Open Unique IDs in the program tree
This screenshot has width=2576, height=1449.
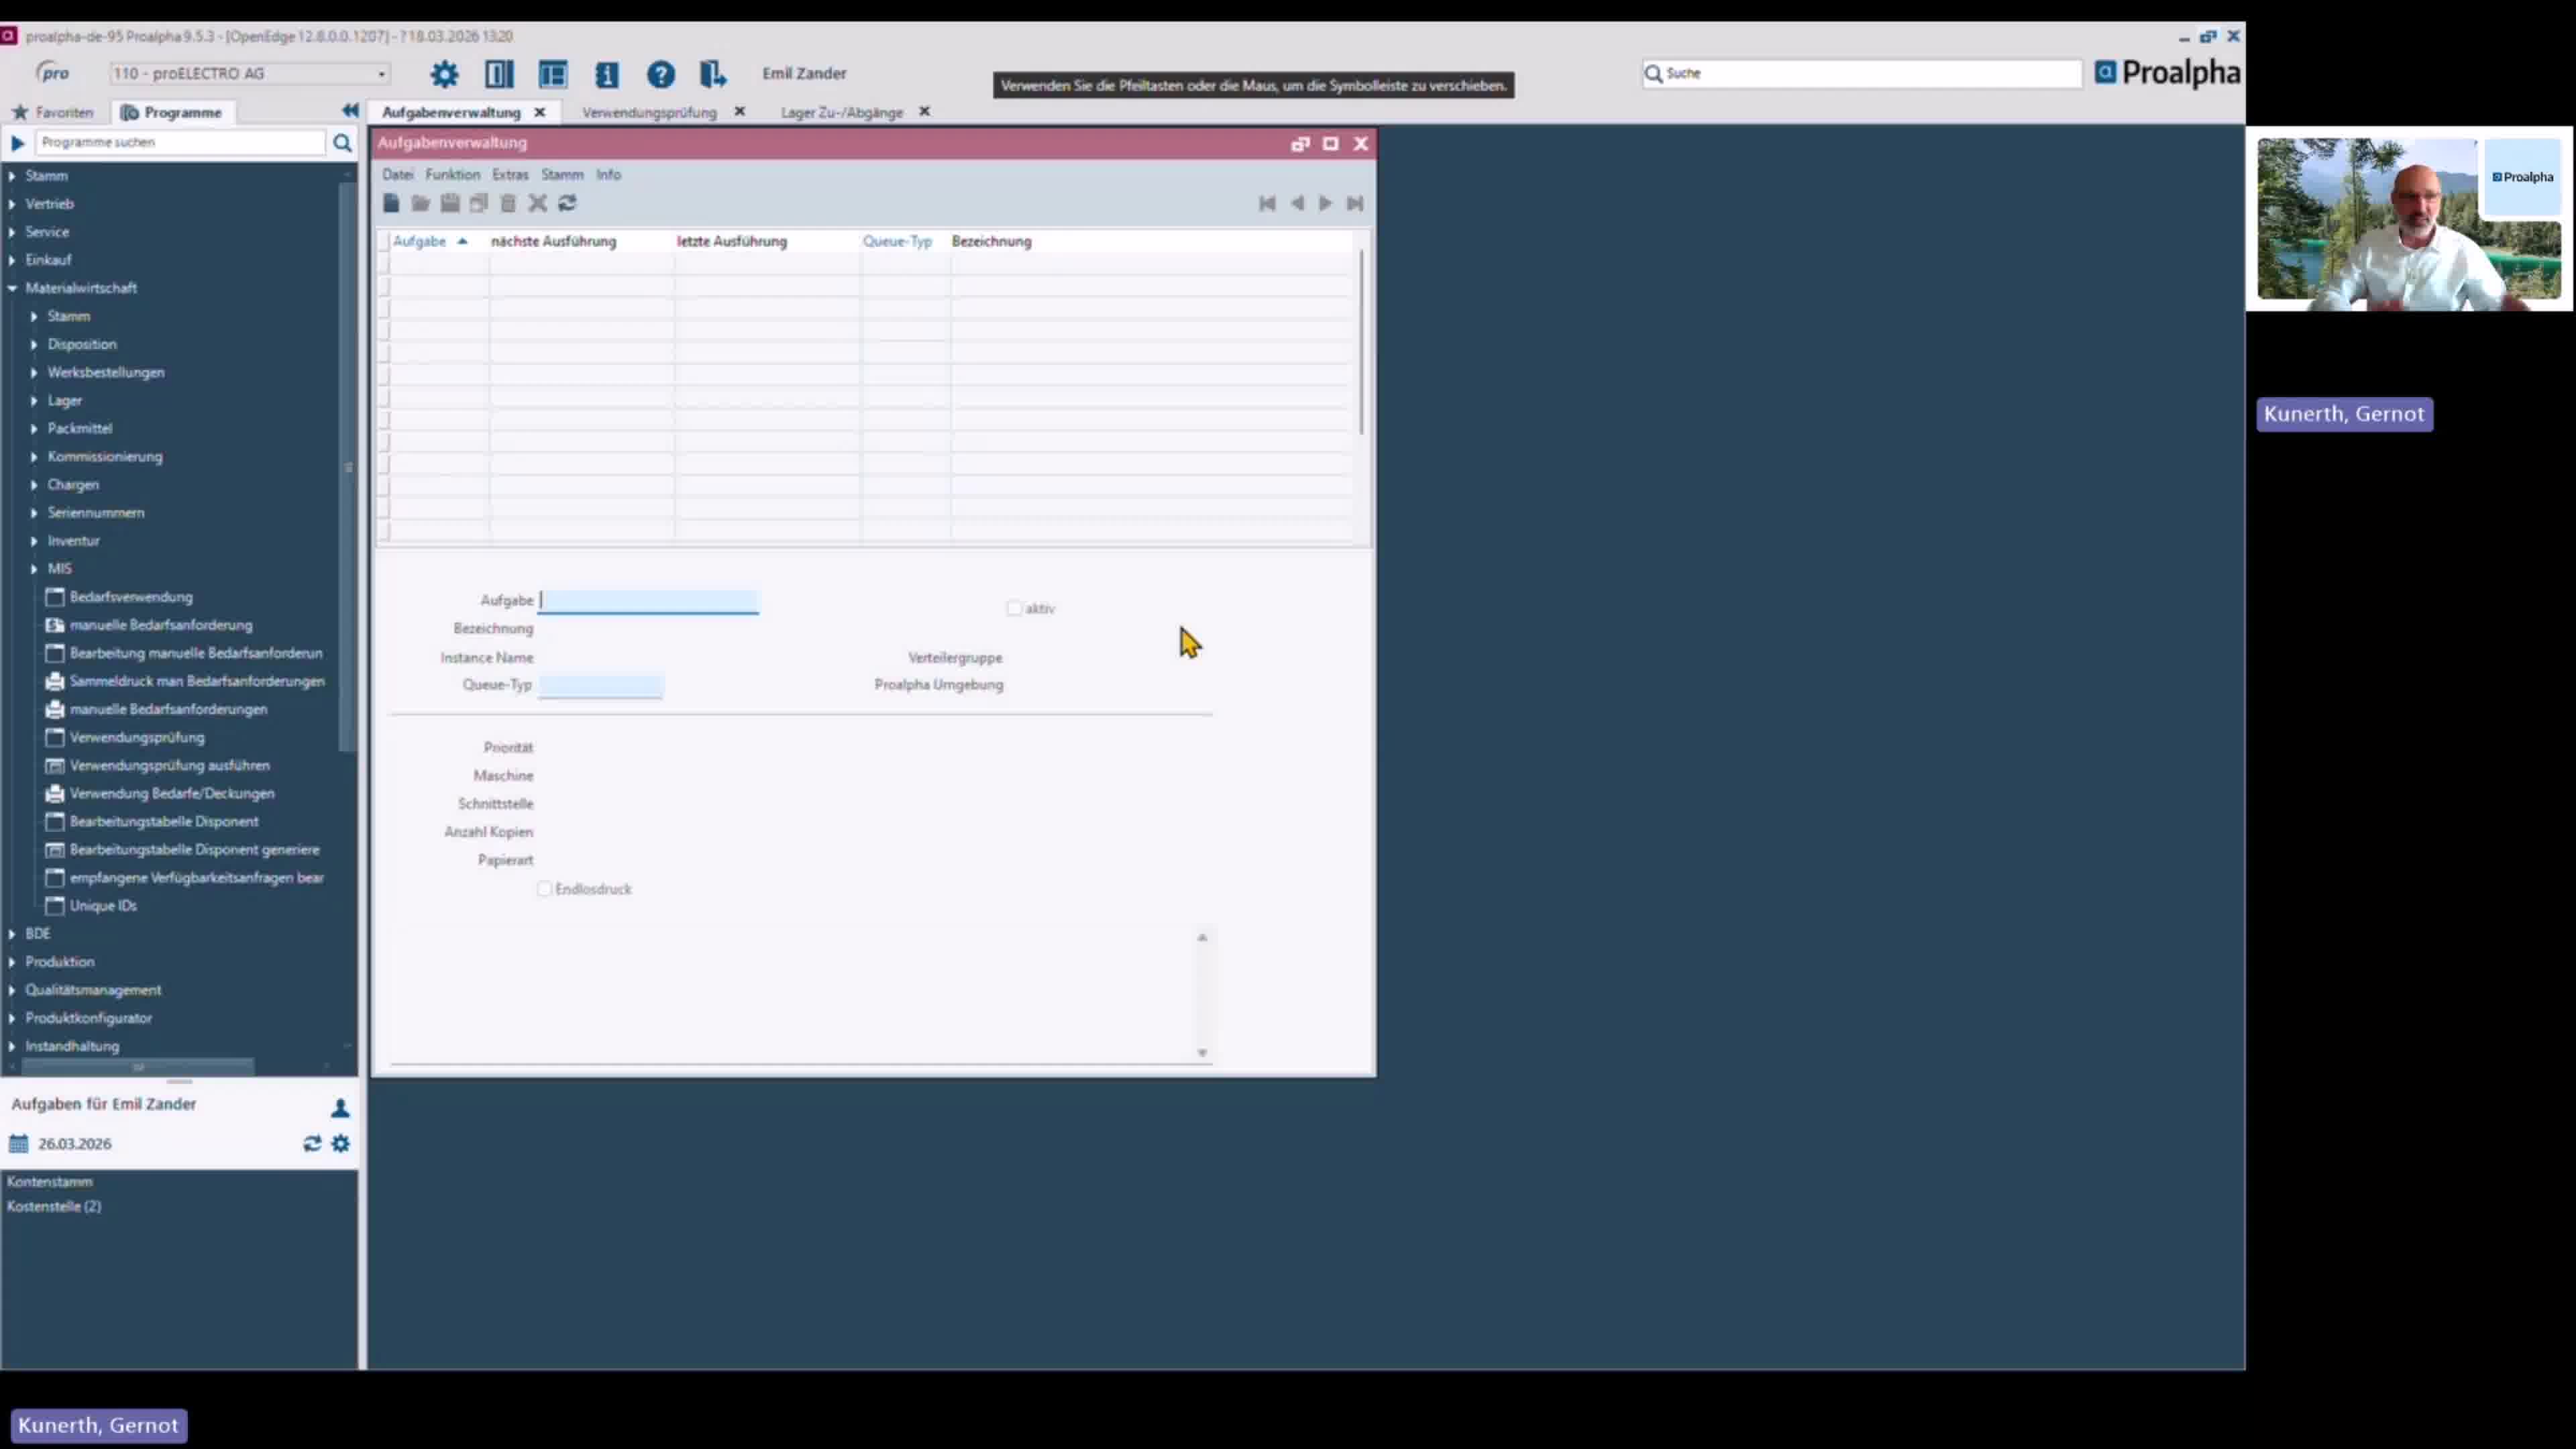point(103,906)
